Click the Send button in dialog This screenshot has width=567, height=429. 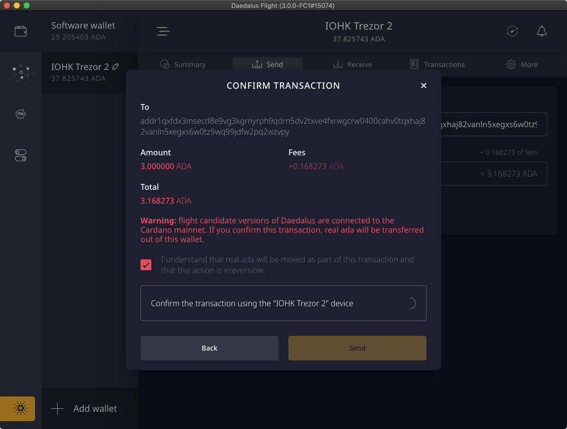357,348
